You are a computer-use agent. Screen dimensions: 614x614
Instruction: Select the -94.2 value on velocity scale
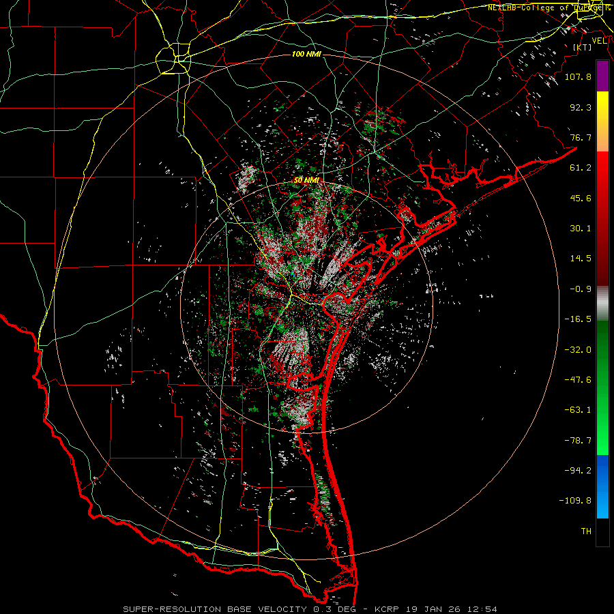(578, 470)
